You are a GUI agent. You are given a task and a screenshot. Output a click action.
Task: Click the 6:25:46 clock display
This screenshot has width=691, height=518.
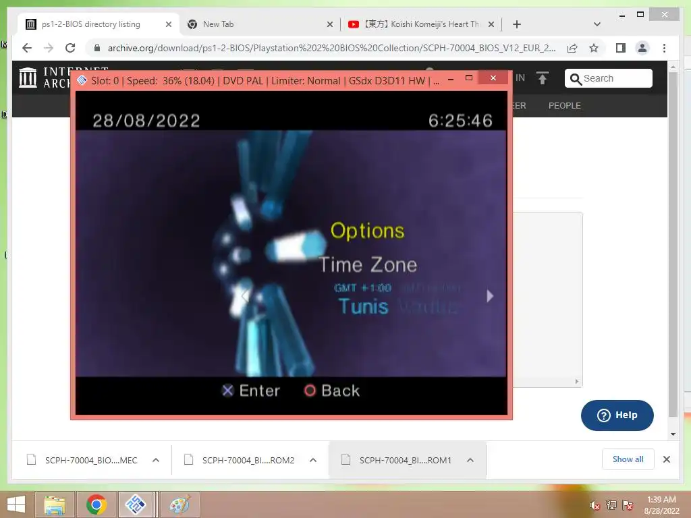[x=460, y=121]
